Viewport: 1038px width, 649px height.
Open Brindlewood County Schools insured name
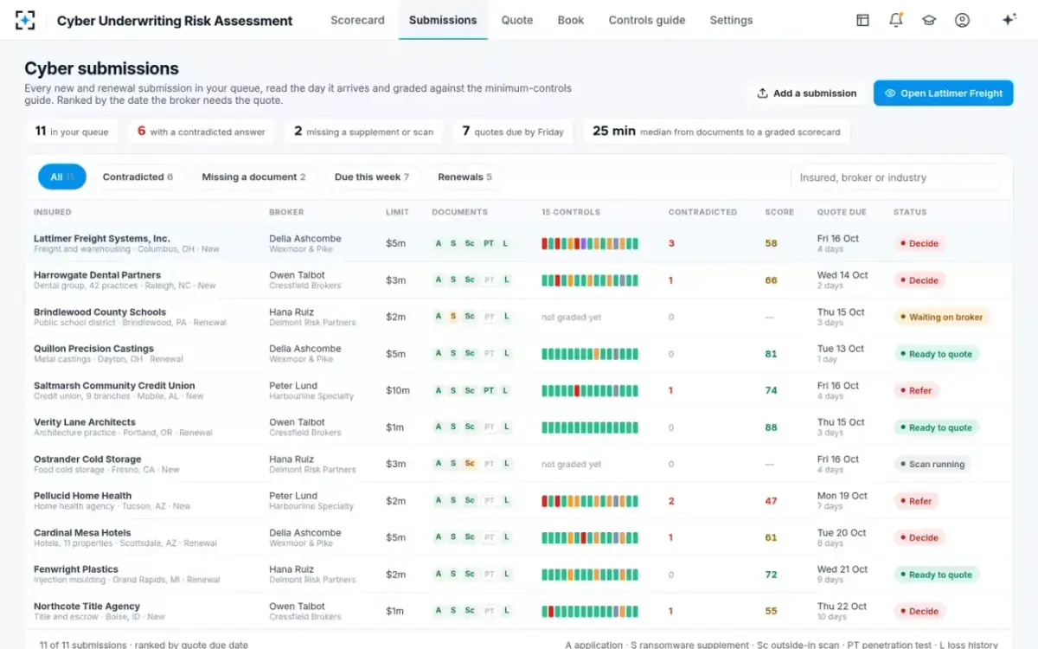(x=99, y=312)
